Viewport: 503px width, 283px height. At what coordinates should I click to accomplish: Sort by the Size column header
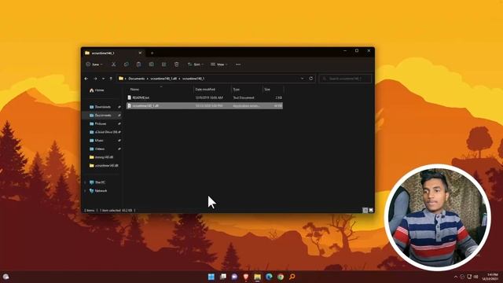(x=273, y=90)
